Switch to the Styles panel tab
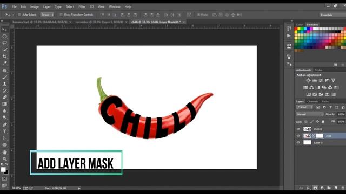This screenshot has width=346, height=194. (x=318, y=70)
